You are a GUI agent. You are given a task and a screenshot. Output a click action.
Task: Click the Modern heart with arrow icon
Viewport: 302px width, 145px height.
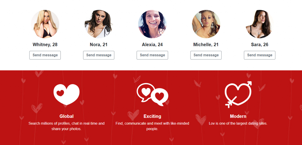(238, 95)
